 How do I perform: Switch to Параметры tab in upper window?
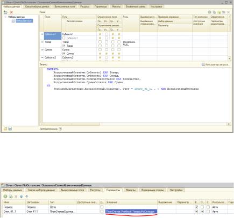101,6
